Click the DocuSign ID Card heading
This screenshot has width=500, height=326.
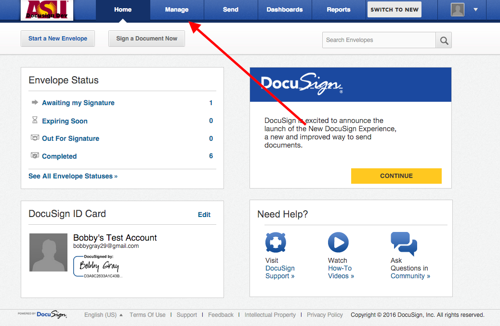pos(67,214)
